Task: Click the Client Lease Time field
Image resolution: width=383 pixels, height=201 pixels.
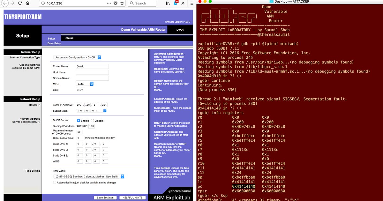Action: (x=80, y=138)
